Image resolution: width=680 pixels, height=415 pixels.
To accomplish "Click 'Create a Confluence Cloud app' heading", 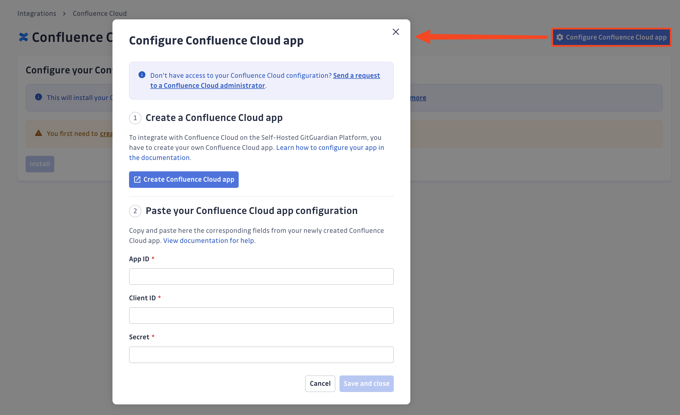I will [x=214, y=118].
